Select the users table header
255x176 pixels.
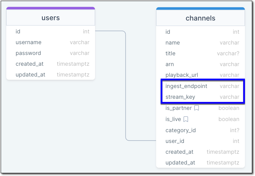[51, 18]
